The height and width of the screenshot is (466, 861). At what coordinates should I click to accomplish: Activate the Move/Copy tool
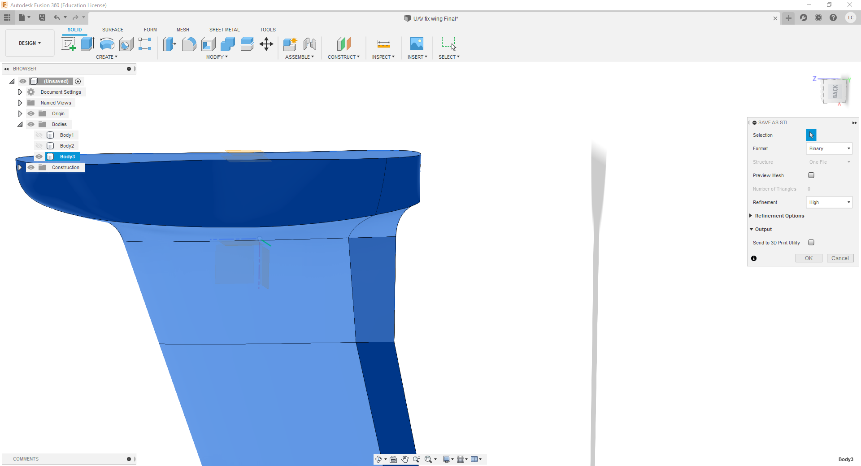click(266, 44)
